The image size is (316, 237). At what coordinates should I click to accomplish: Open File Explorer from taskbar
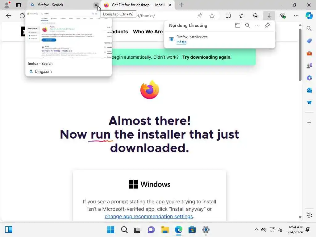[x=165, y=230]
